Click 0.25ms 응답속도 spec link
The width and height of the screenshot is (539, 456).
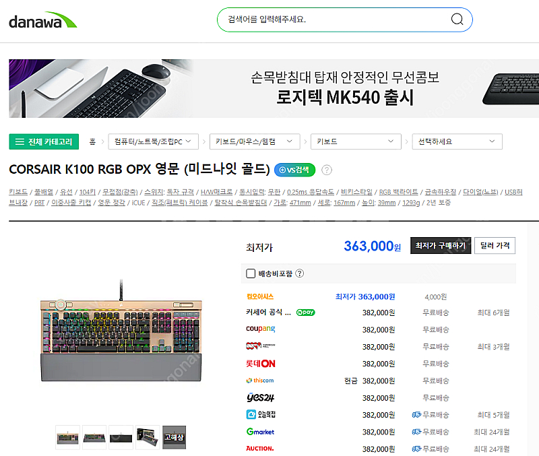311,192
